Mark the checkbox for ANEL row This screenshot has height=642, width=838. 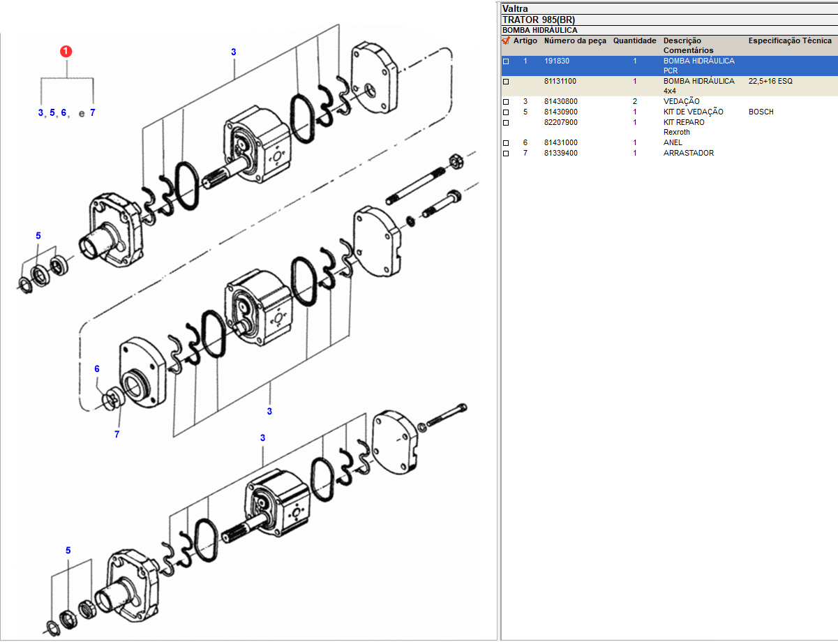click(x=506, y=143)
